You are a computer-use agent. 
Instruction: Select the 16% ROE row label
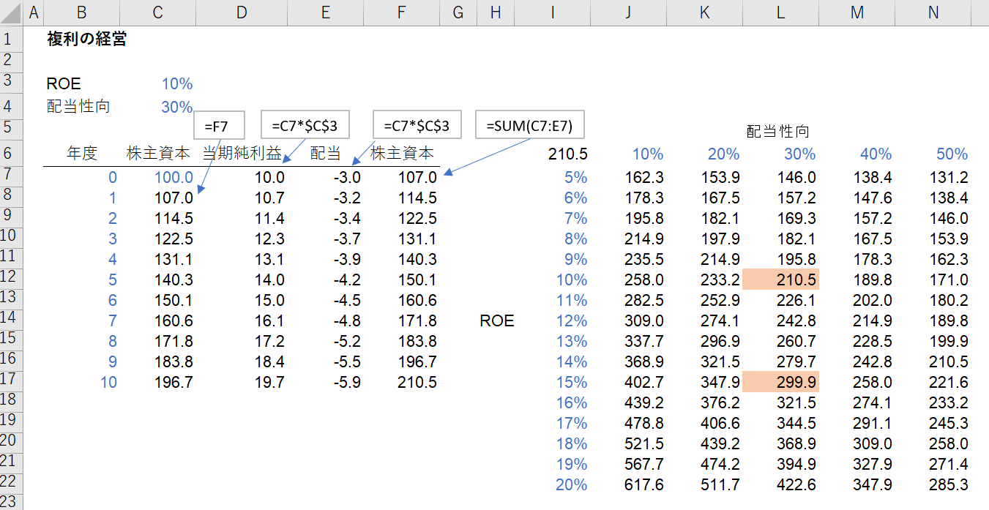click(x=572, y=402)
